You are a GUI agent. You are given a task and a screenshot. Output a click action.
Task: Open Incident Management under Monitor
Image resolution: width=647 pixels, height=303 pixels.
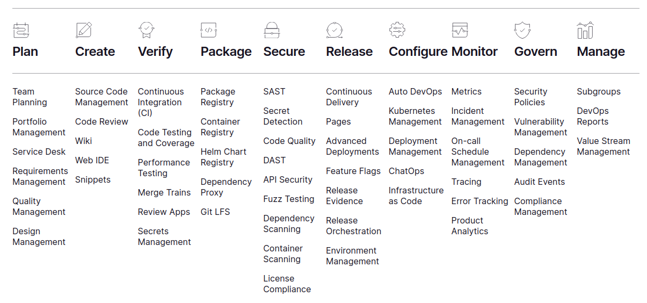[478, 116]
